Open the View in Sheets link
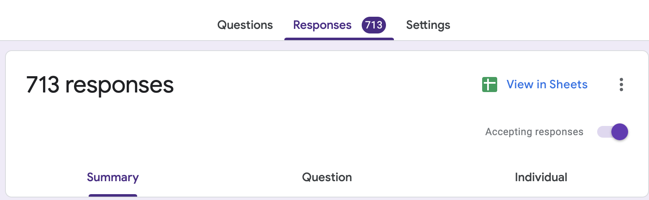This screenshot has width=649, height=200. 547,85
